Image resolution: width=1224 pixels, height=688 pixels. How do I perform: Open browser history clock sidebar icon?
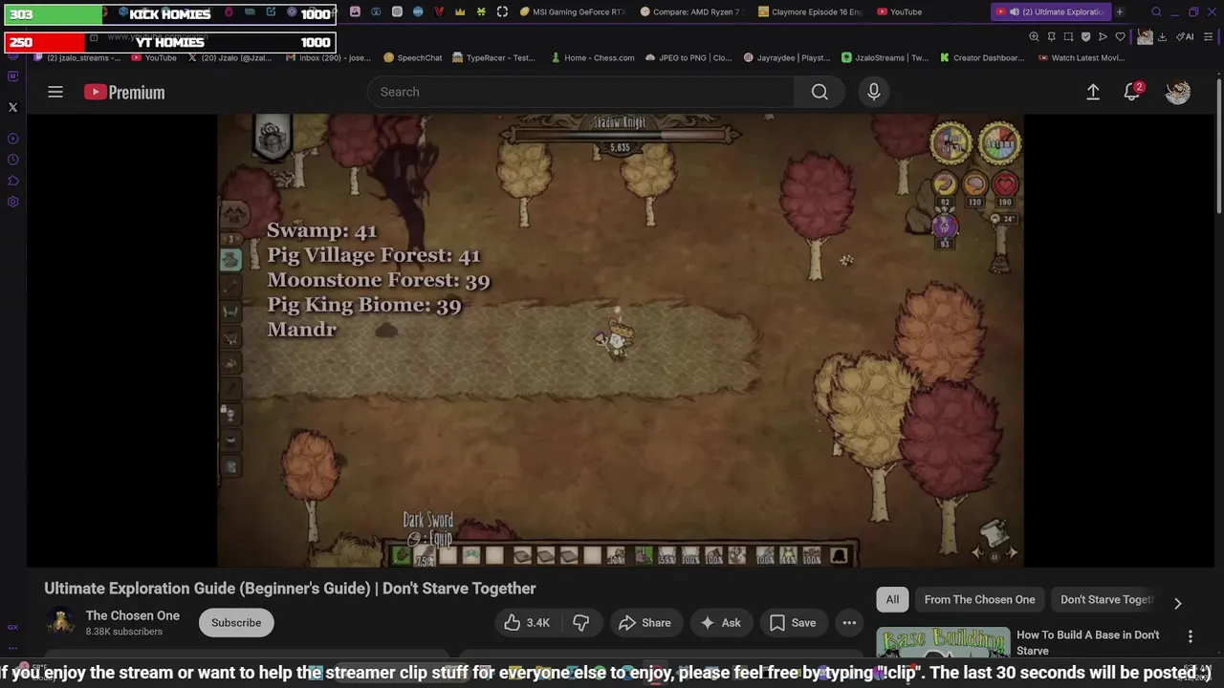12,160
